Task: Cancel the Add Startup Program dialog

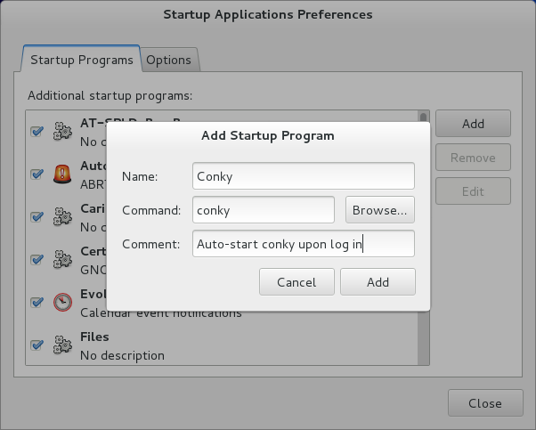Action: pyautogui.click(x=296, y=282)
